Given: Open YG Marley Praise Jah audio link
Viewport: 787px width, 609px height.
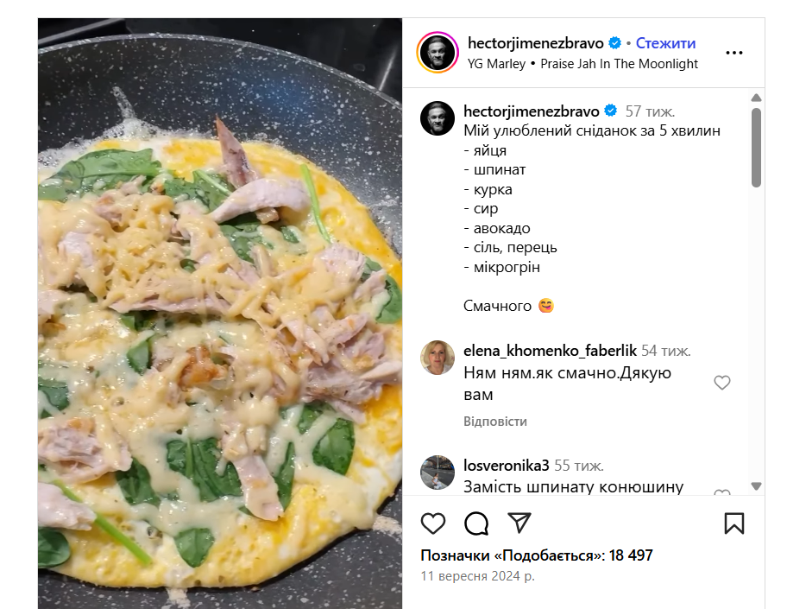Looking at the screenshot, I should [583, 64].
